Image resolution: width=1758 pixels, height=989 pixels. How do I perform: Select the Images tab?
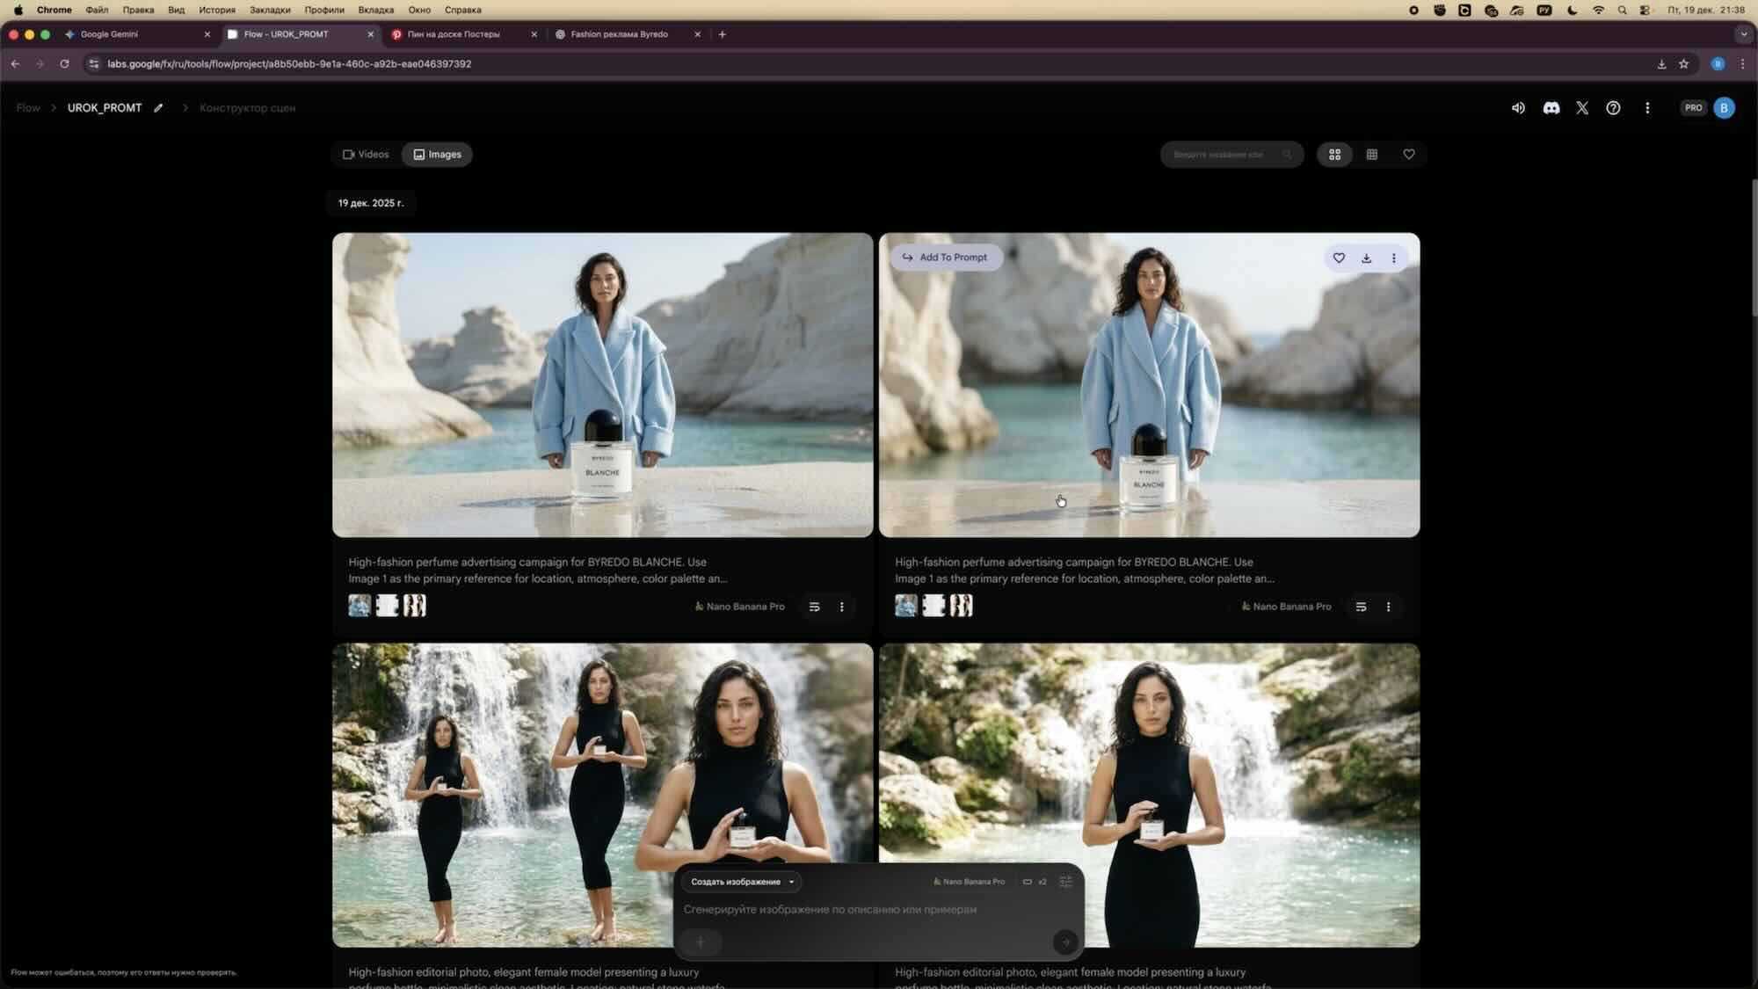click(x=437, y=154)
